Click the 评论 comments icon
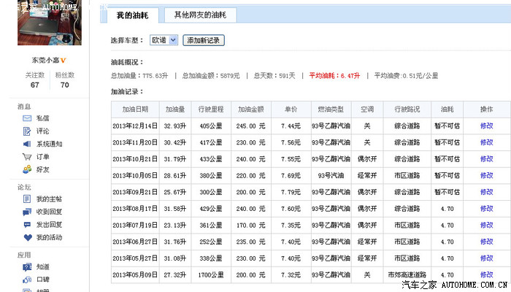Image resolution: width=511 pixels, height=292 pixels. [x=27, y=131]
